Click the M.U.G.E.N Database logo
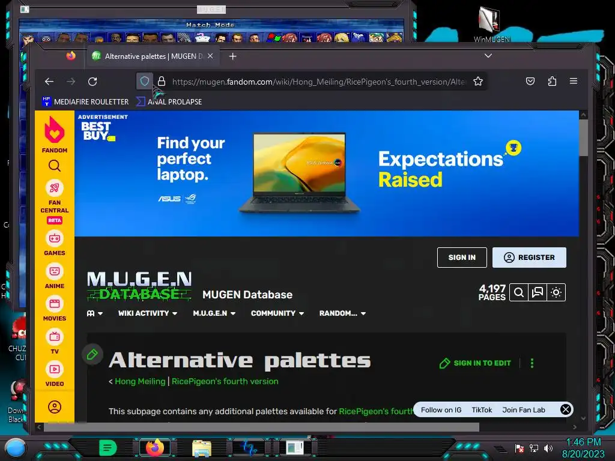The width and height of the screenshot is (615, 461). [139, 286]
